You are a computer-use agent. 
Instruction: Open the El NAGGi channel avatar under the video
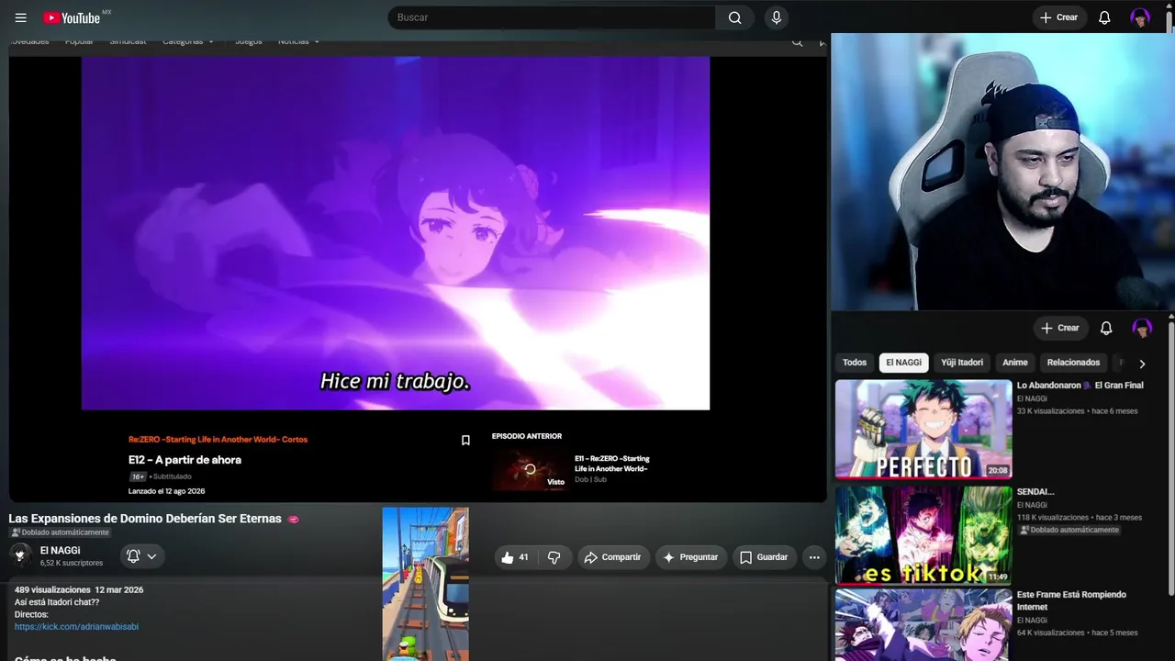(x=20, y=555)
